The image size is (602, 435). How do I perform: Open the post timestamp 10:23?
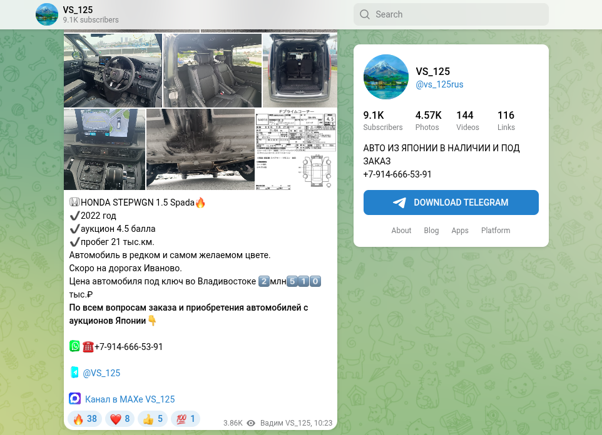tap(324, 423)
